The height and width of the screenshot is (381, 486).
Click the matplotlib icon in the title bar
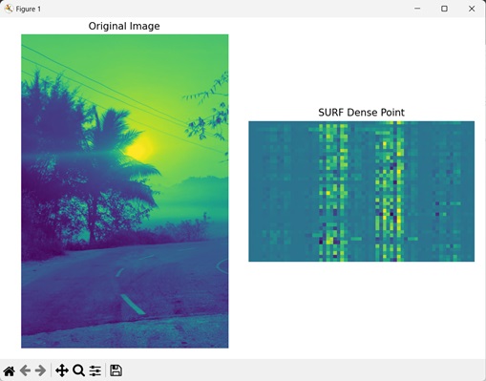point(9,9)
